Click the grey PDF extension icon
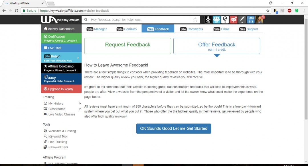The height and width of the screenshot is (166, 308). (282, 11)
